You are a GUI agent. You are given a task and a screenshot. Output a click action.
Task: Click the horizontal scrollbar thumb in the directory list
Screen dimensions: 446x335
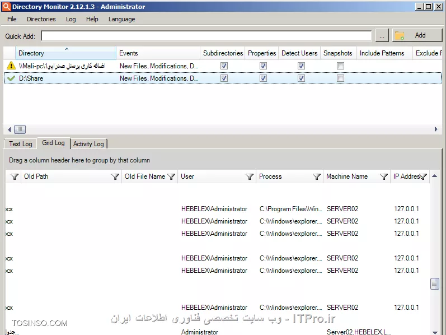(20, 129)
